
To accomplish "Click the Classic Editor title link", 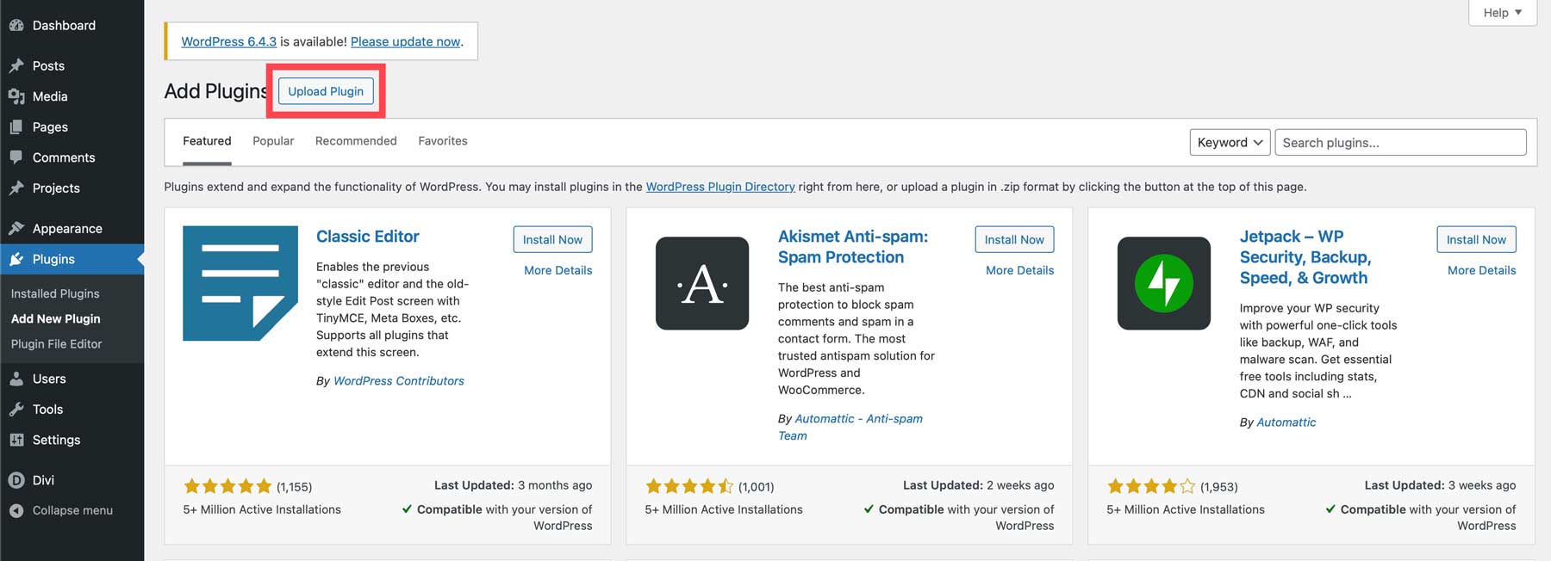I will point(368,237).
